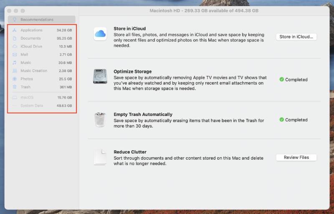This screenshot has width=334, height=214.
Task: Click the System Data sidebar label
Action: pyautogui.click(x=32, y=106)
